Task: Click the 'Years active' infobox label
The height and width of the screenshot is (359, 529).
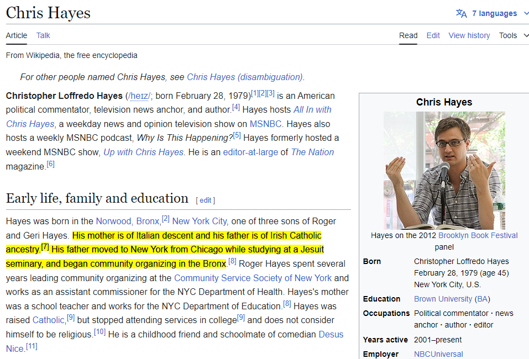Action: click(385, 340)
